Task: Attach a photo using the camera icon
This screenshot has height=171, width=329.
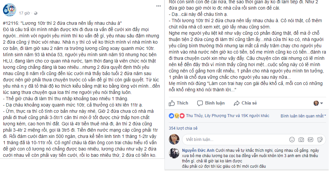Action: [x=301, y=139]
